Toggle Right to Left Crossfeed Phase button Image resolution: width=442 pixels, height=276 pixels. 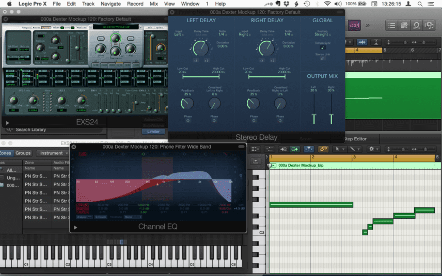[280, 121]
